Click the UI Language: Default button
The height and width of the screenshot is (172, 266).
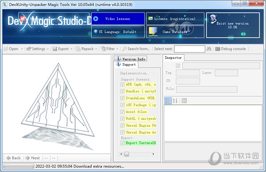pyautogui.click(x=118, y=32)
